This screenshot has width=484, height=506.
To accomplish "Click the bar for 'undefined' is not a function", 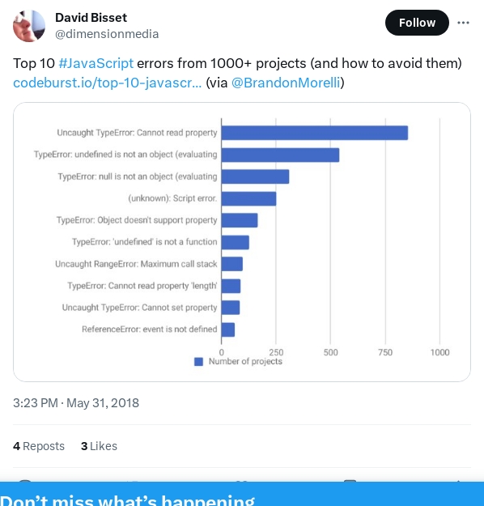I will click(236, 242).
